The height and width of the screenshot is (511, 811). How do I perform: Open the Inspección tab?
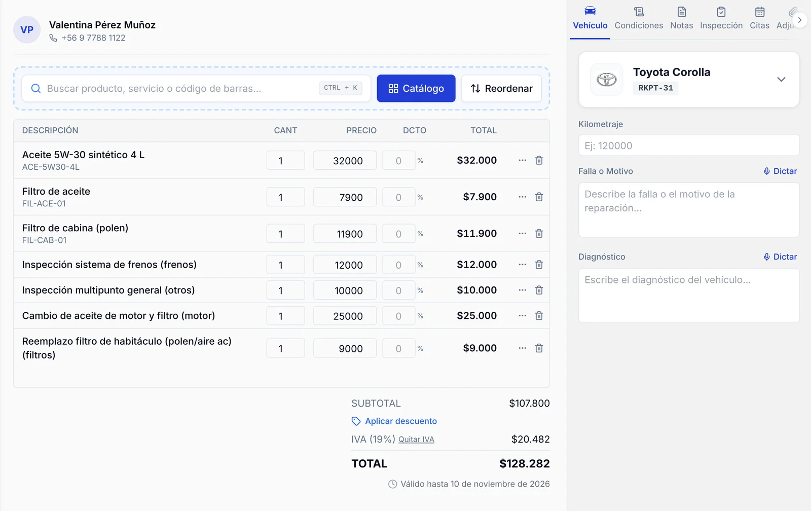pyautogui.click(x=721, y=19)
